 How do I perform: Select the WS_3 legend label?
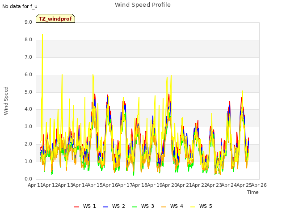(x=147, y=206)
